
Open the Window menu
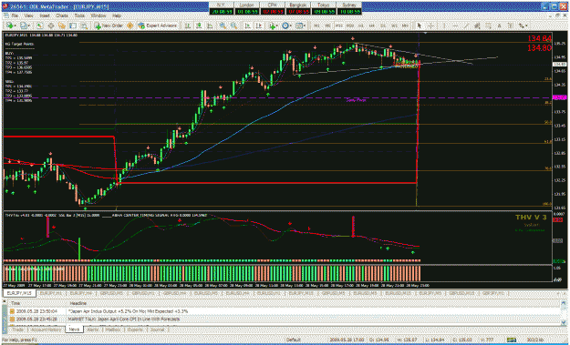coord(98,16)
